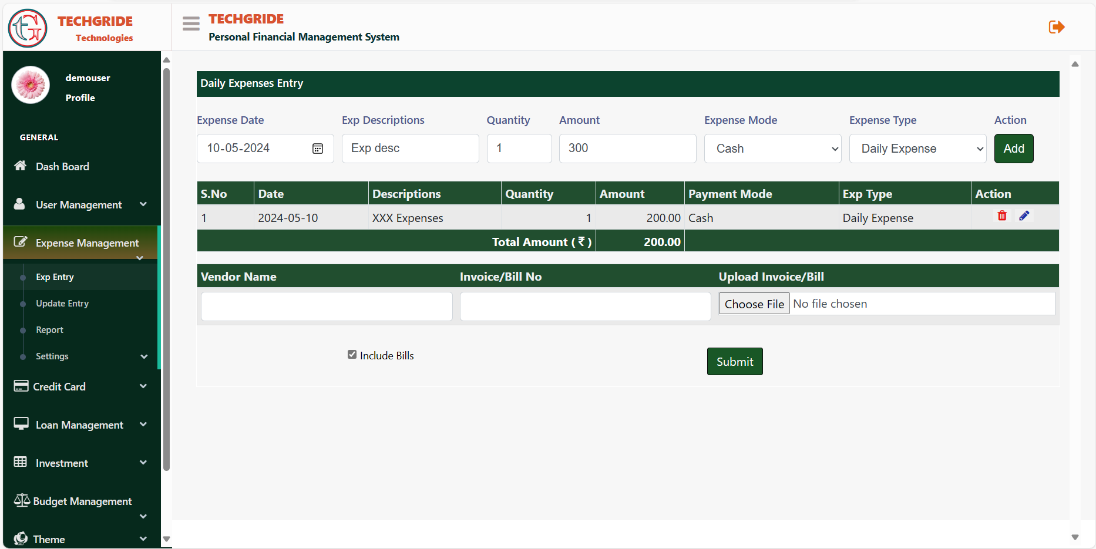Open the Expense Type dropdown
The width and height of the screenshot is (1096, 549).
click(x=917, y=149)
